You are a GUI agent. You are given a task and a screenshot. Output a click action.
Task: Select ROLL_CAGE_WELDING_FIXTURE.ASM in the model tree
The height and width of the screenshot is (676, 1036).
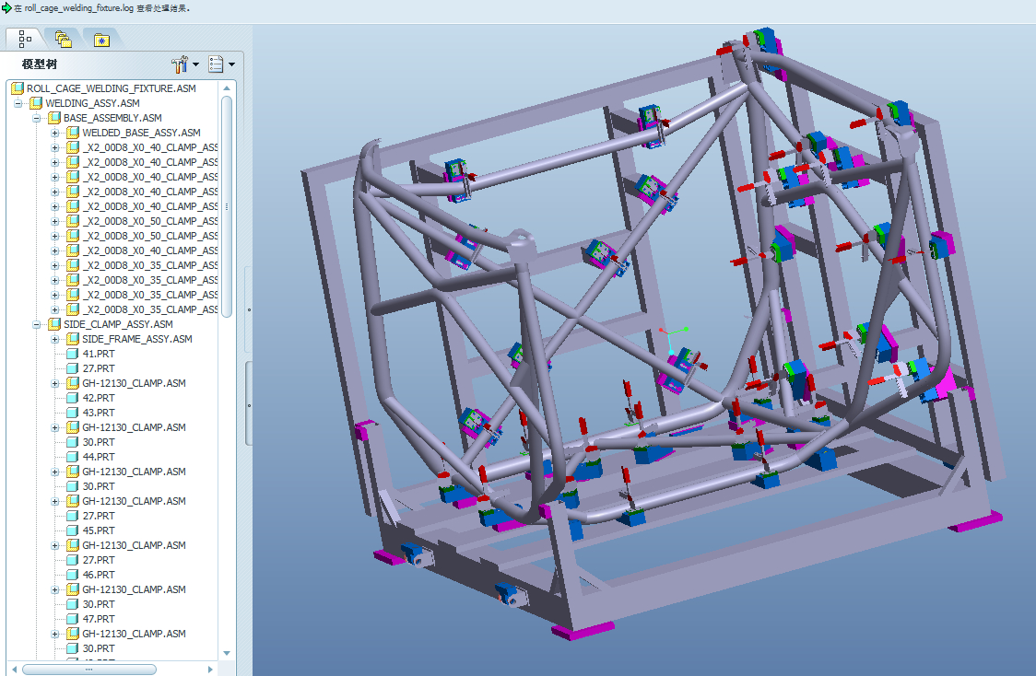coord(111,88)
